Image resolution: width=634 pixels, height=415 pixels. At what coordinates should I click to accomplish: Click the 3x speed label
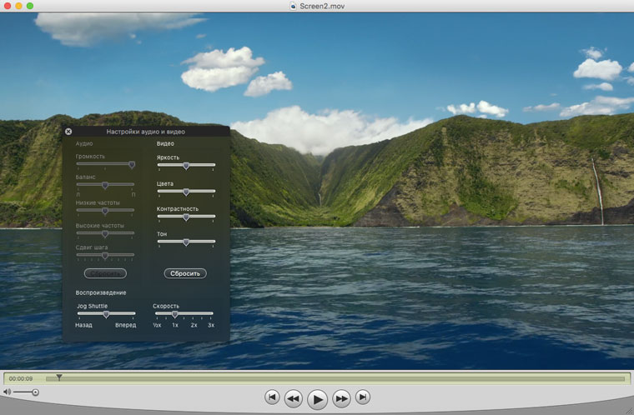[x=211, y=325]
